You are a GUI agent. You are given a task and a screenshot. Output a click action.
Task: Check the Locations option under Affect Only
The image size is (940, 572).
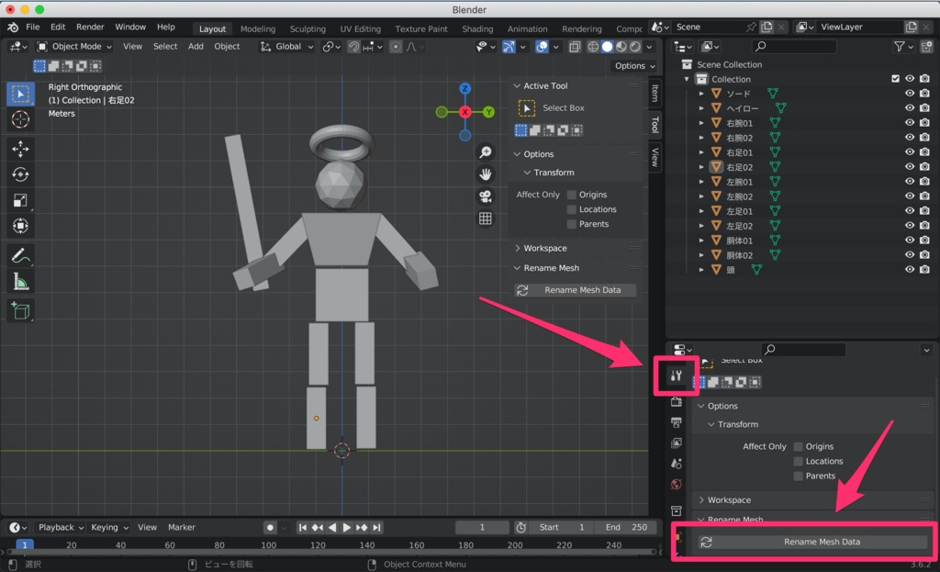pos(572,209)
